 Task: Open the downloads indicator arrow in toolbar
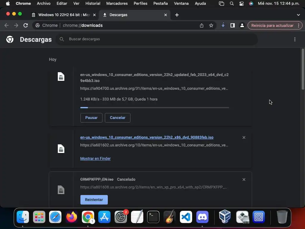[x=223, y=25]
